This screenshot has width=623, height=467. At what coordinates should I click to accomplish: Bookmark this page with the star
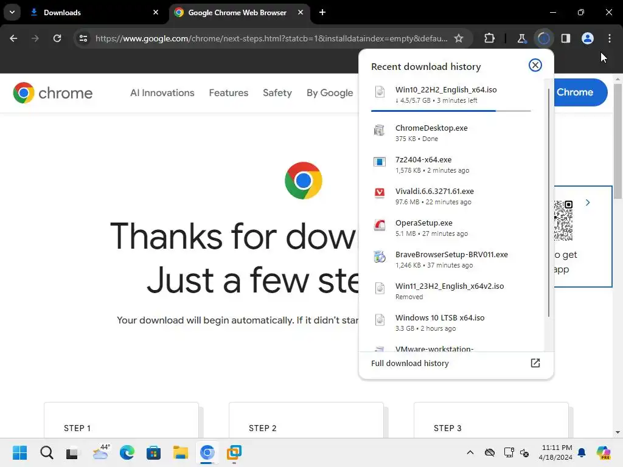(x=459, y=38)
